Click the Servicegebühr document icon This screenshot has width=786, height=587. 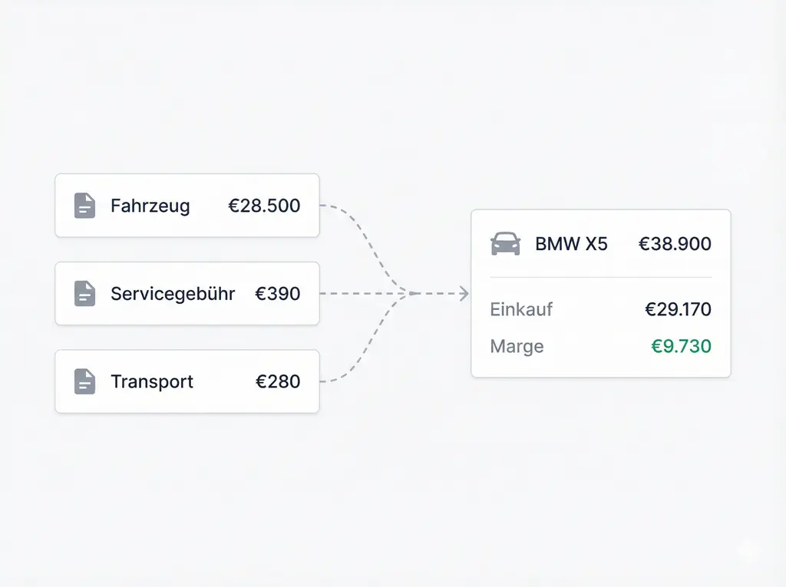[84, 293]
